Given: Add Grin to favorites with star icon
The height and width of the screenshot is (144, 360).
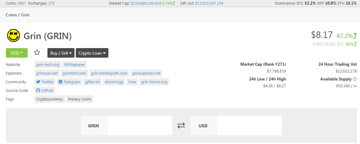Looking at the screenshot, I should (37, 53).
